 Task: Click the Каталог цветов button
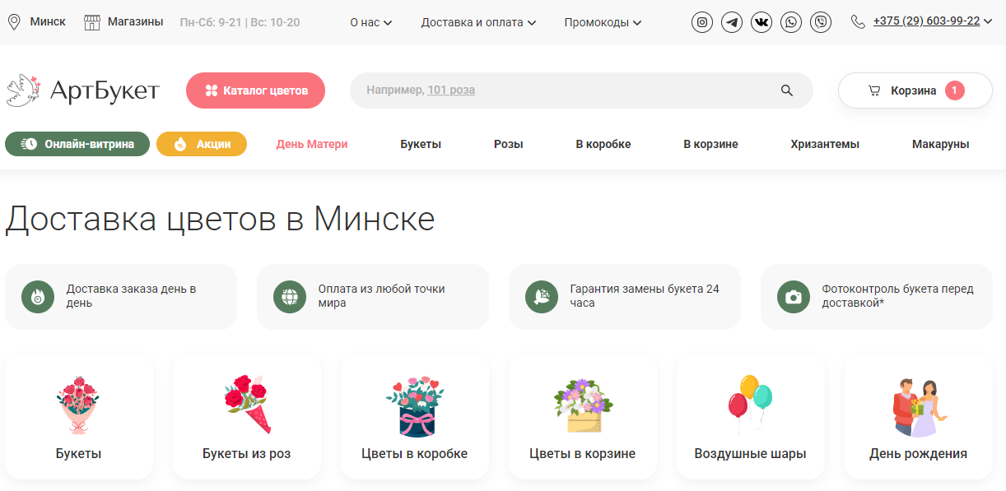(255, 90)
